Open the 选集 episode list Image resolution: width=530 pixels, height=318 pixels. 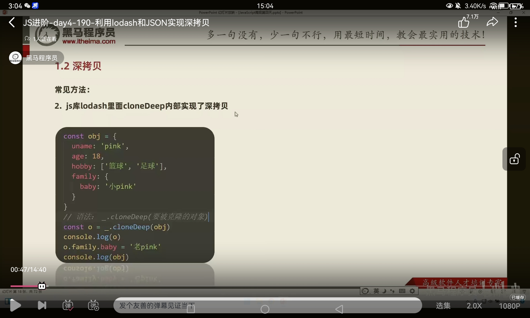(x=443, y=306)
